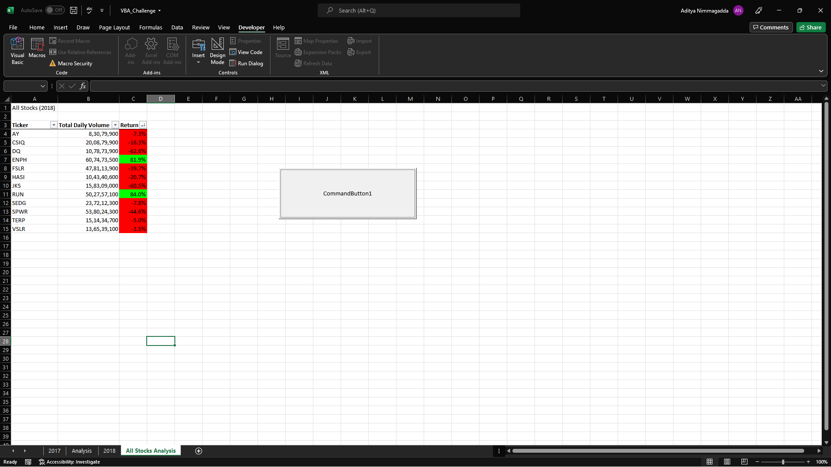Open the Total Daily Volume filter dropdown

tap(115, 125)
